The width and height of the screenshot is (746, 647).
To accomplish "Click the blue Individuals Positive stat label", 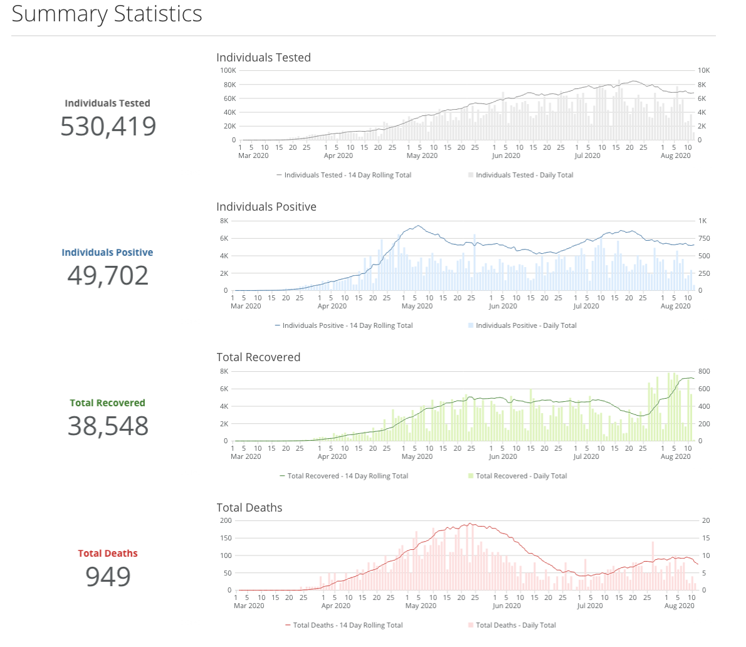I will [x=107, y=253].
